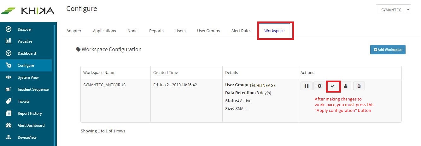Apply configuration with checkmark button

point(333,86)
